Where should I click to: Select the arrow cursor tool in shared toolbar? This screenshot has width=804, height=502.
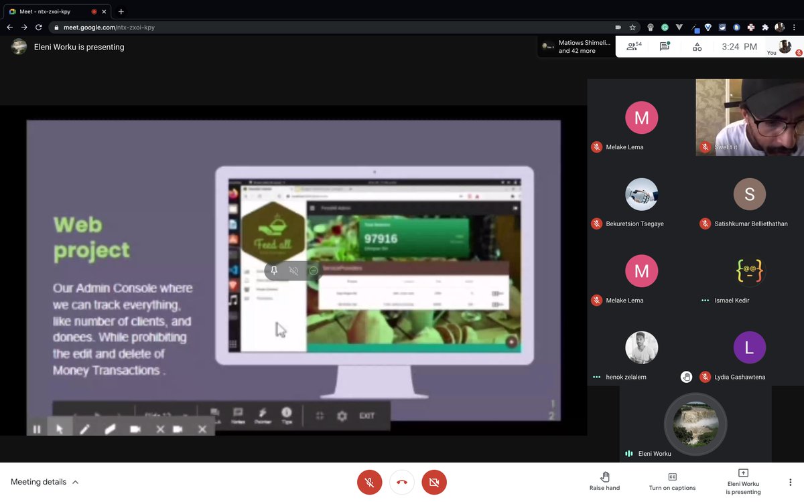[60, 430]
